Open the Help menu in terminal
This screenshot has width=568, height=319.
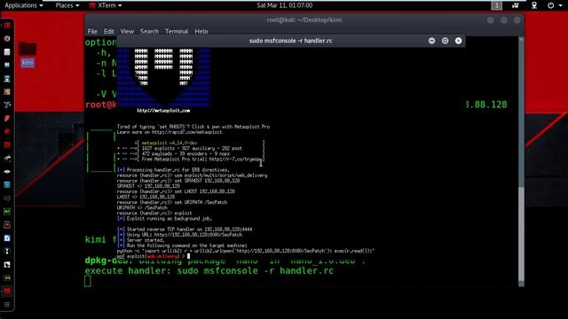click(201, 32)
